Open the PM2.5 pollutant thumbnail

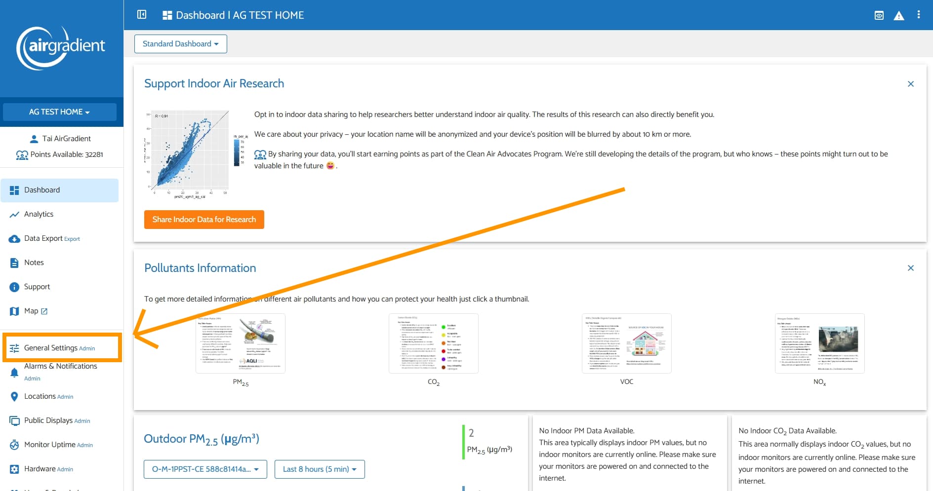click(x=241, y=343)
